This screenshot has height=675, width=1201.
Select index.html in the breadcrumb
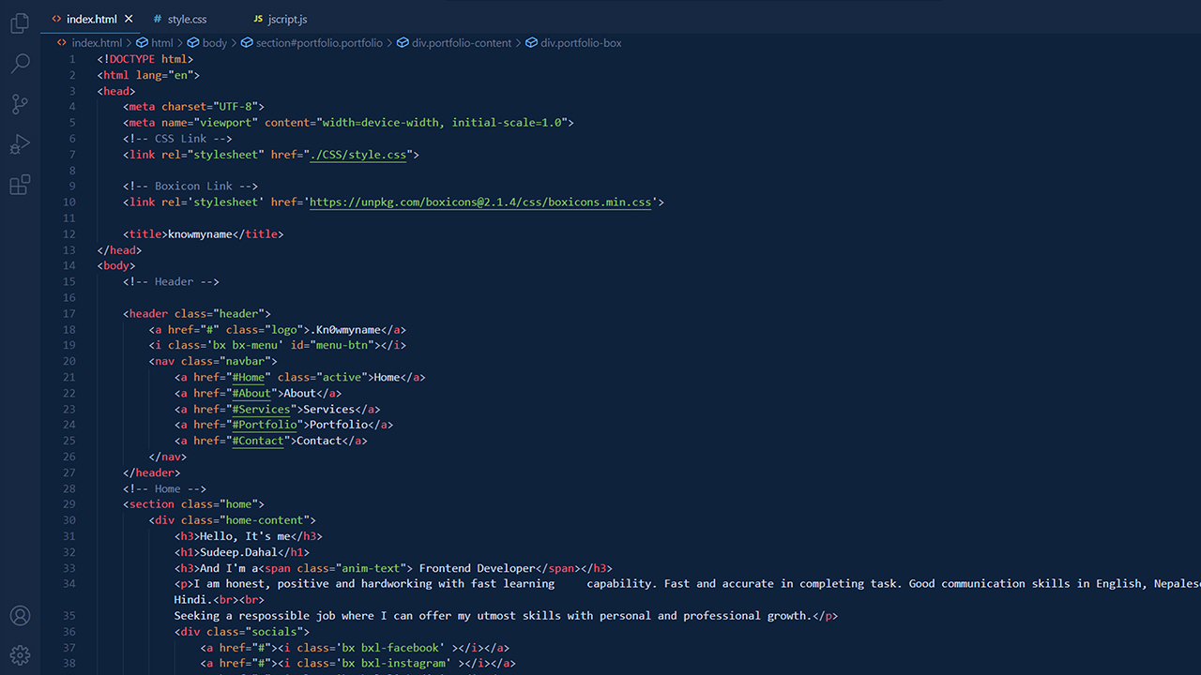point(97,43)
